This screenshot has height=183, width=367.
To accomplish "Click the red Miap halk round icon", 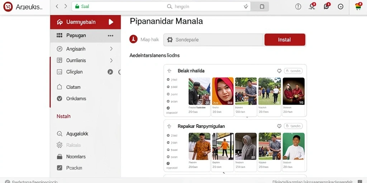I will pos(133,39).
